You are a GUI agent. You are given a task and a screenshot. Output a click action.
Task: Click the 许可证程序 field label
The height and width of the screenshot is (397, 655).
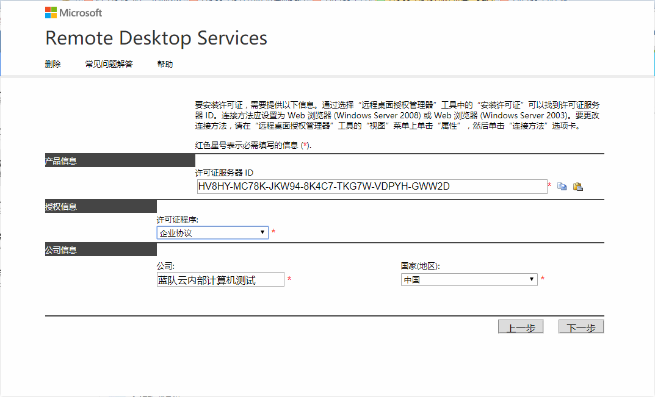[178, 219]
